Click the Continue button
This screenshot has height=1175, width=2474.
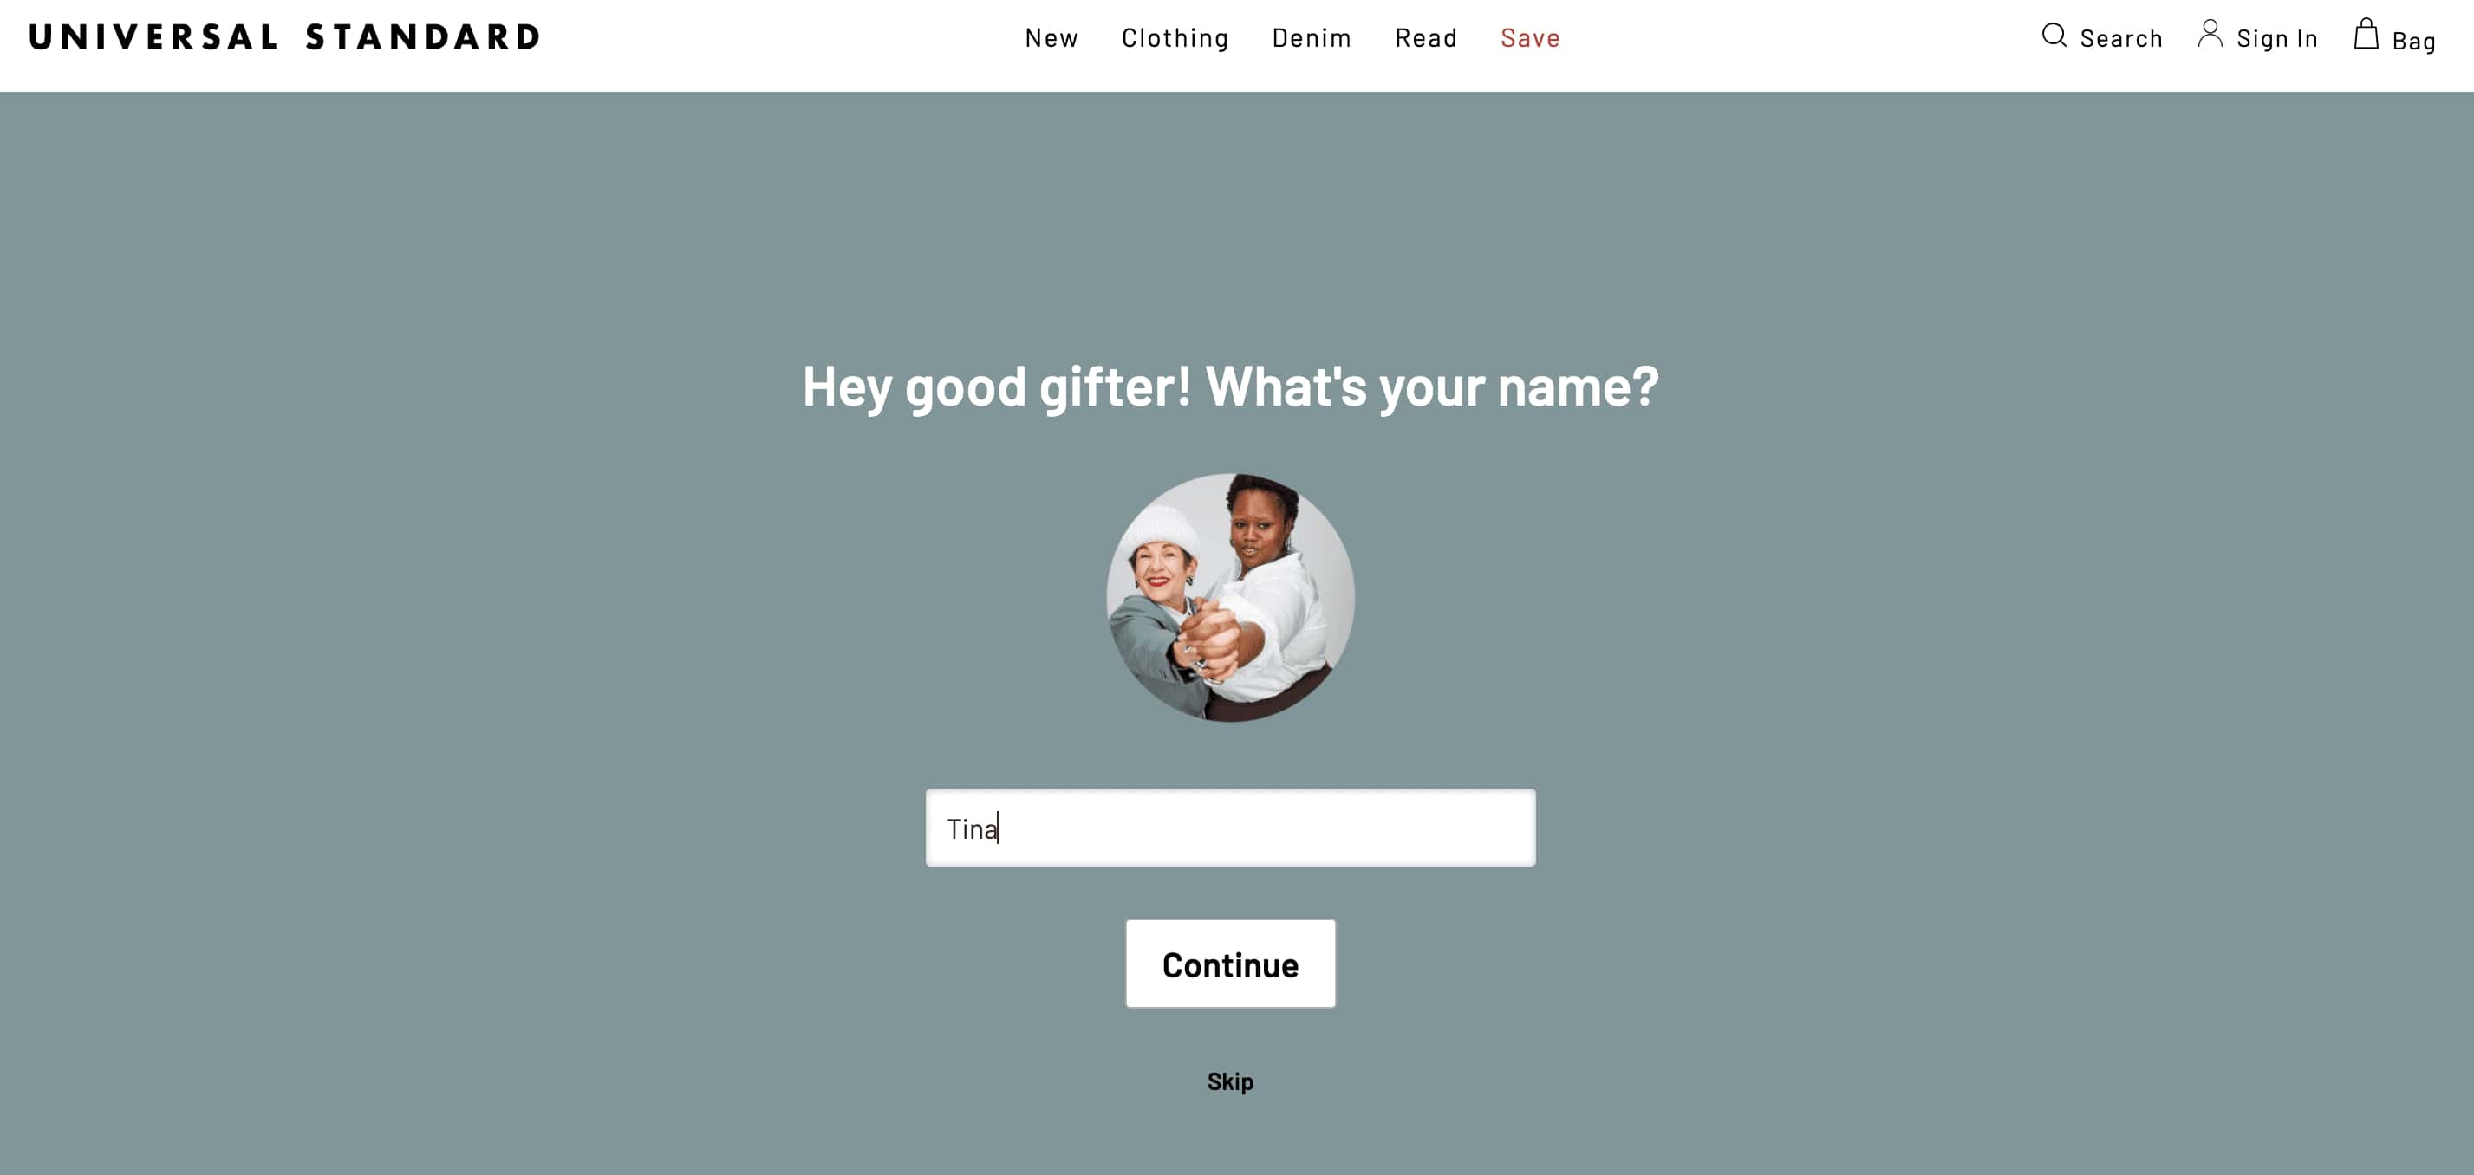(x=1231, y=964)
